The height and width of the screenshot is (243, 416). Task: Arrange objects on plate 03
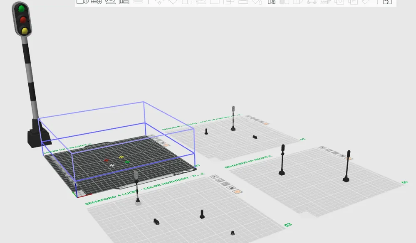[225, 184]
